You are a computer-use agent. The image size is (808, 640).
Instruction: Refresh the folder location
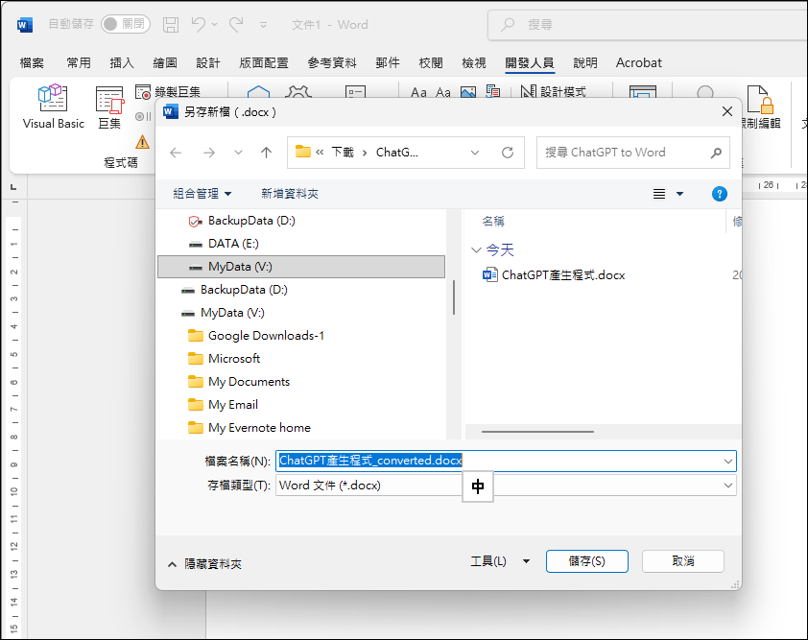[508, 153]
